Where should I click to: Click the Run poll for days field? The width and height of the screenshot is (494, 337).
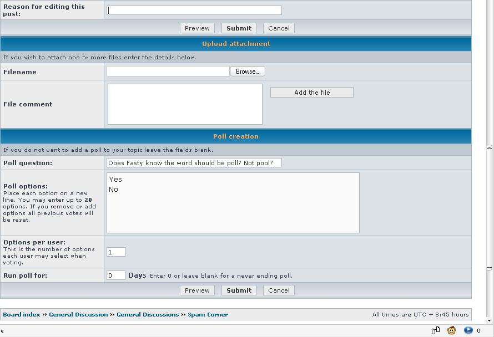point(116,275)
